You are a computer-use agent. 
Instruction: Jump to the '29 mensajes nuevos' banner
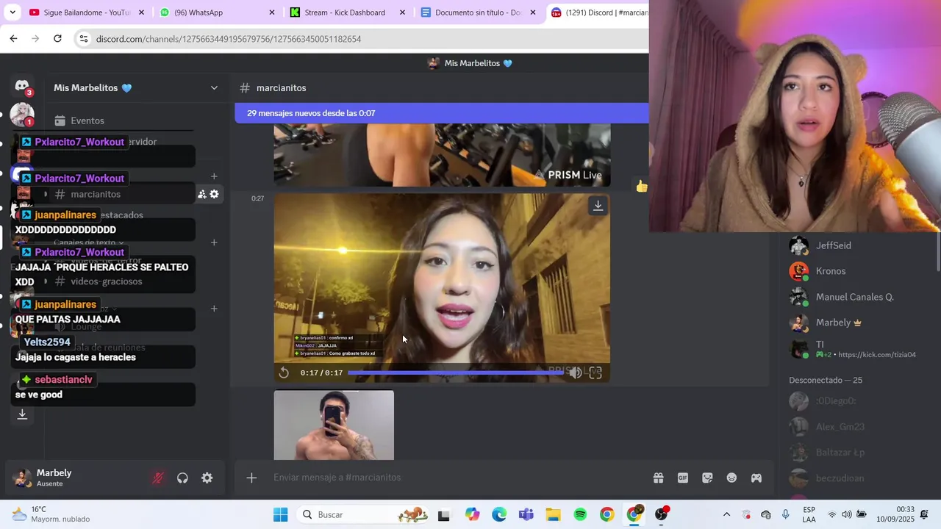pos(441,113)
